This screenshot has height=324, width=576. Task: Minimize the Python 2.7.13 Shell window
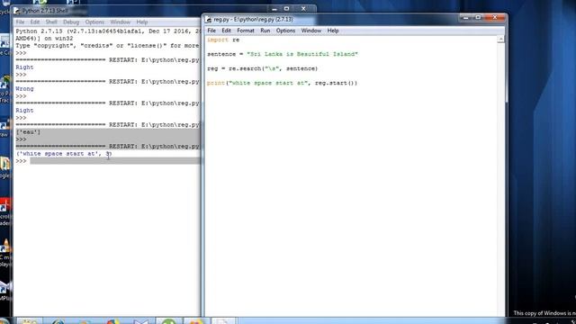(274, 9)
